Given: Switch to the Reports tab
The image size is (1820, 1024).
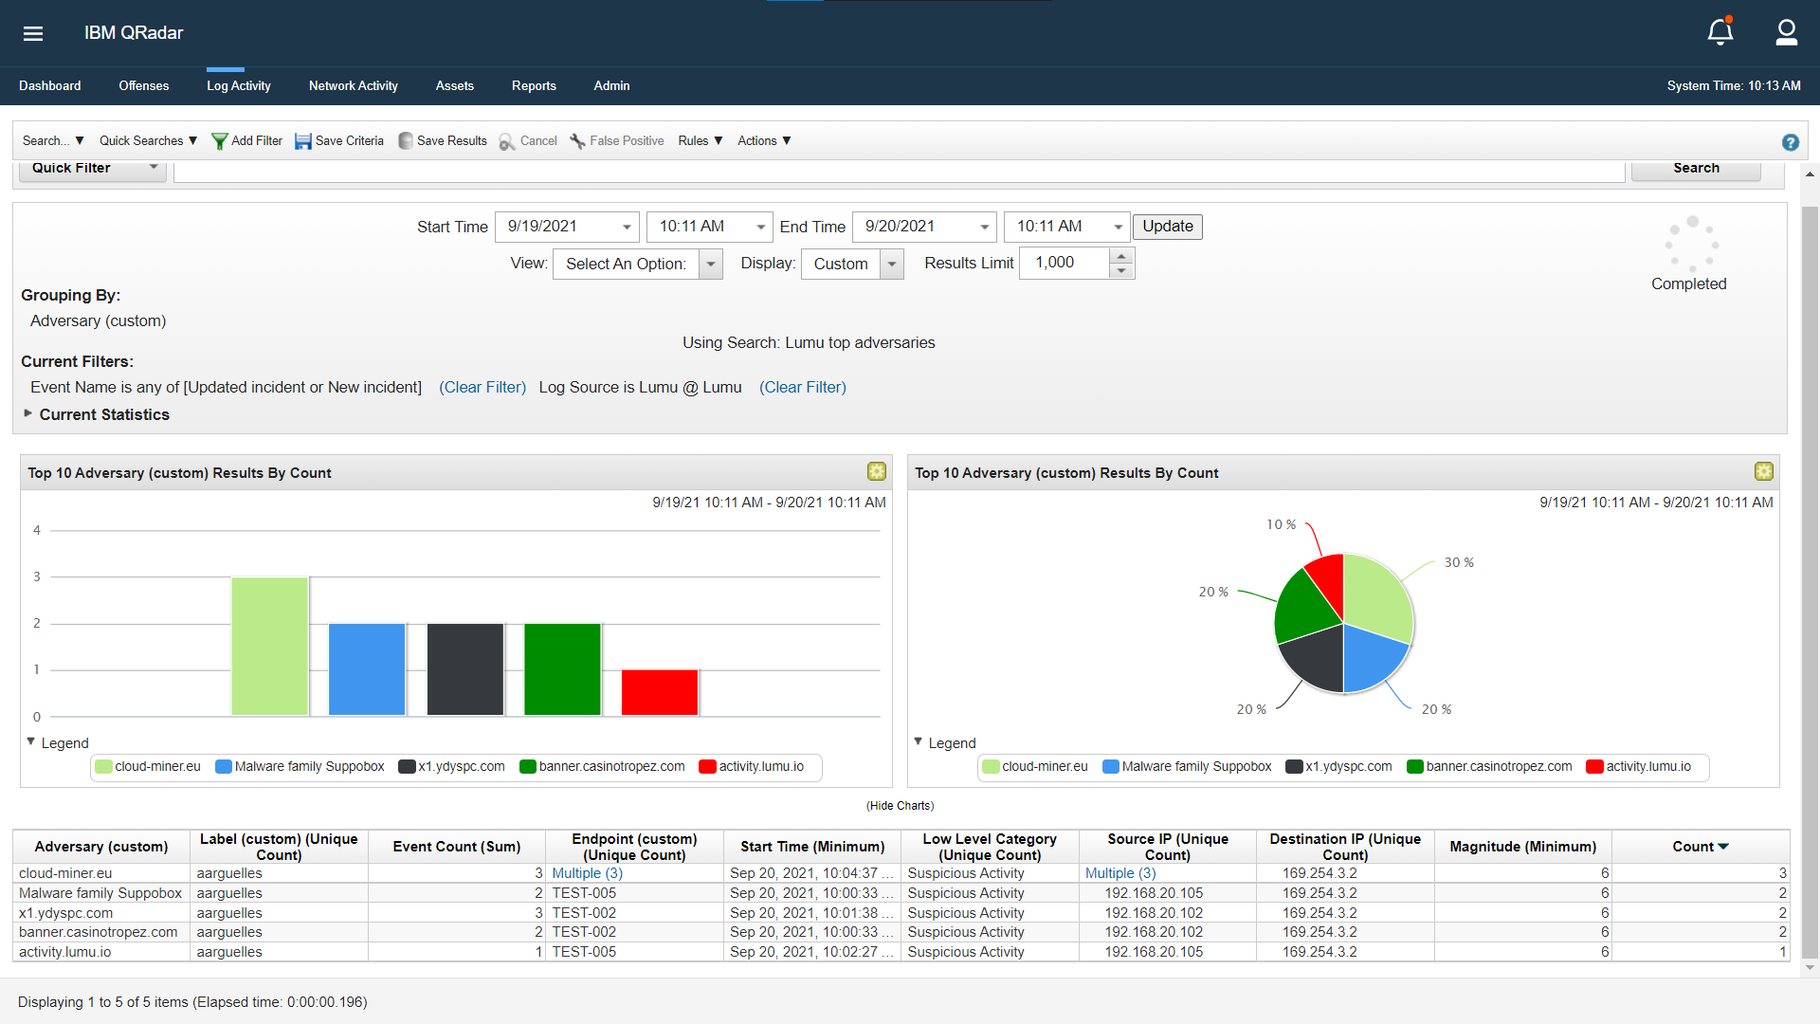Looking at the screenshot, I should pyautogui.click(x=534, y=86).
